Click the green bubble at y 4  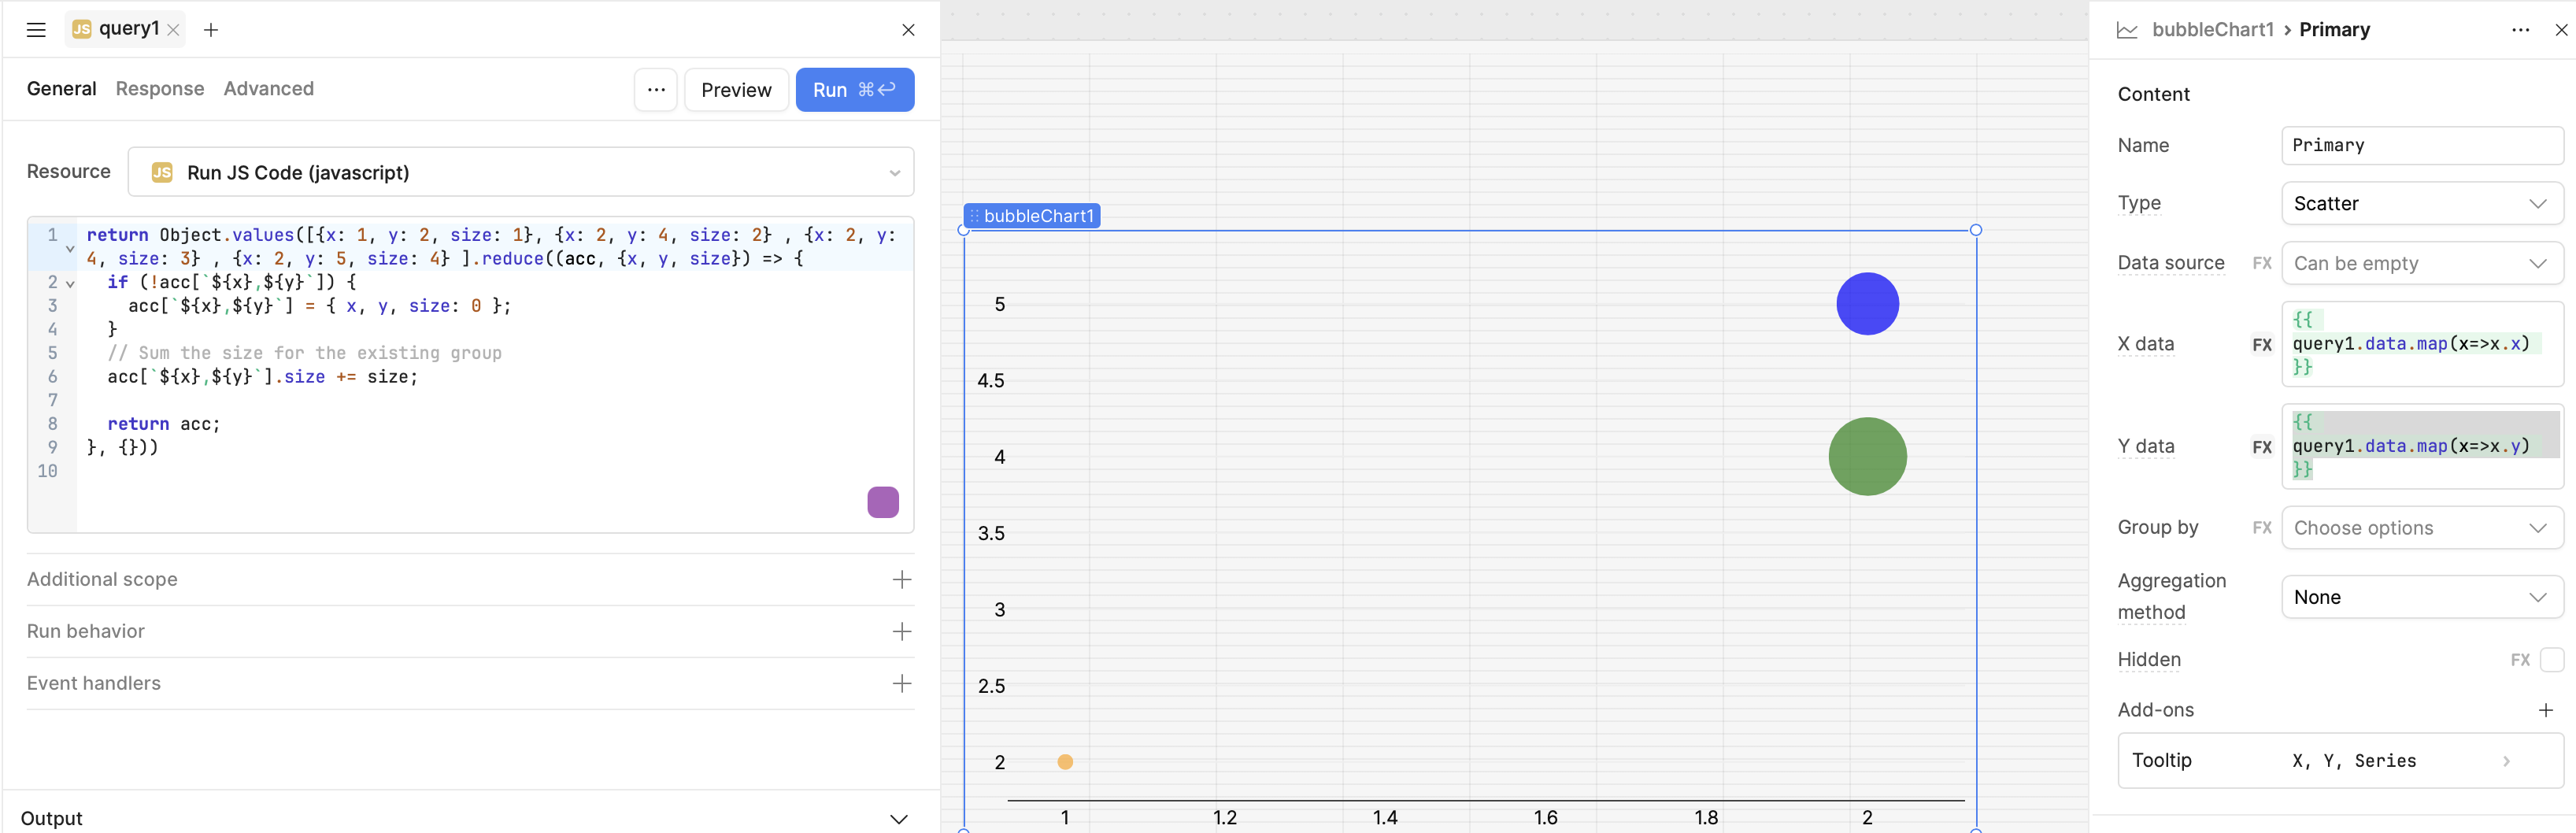tap(1867, 457)
